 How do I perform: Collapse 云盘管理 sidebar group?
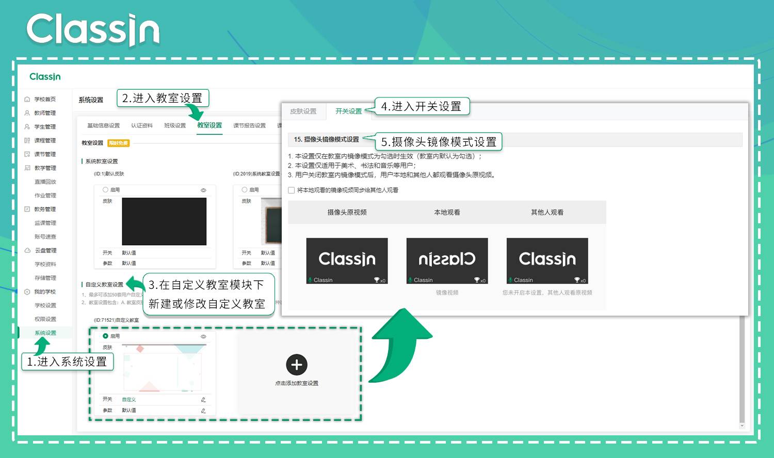pyautogui.click(x=45, y=250)
